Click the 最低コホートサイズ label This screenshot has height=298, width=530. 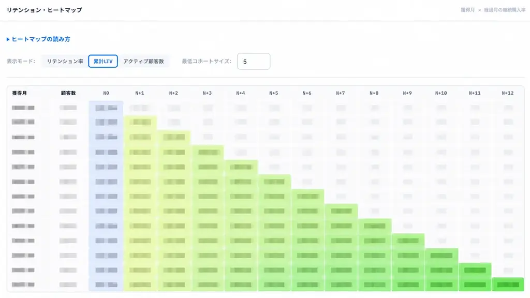[x=207, y=61]
